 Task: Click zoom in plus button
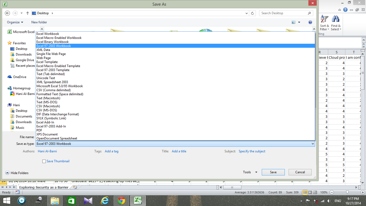363,192
